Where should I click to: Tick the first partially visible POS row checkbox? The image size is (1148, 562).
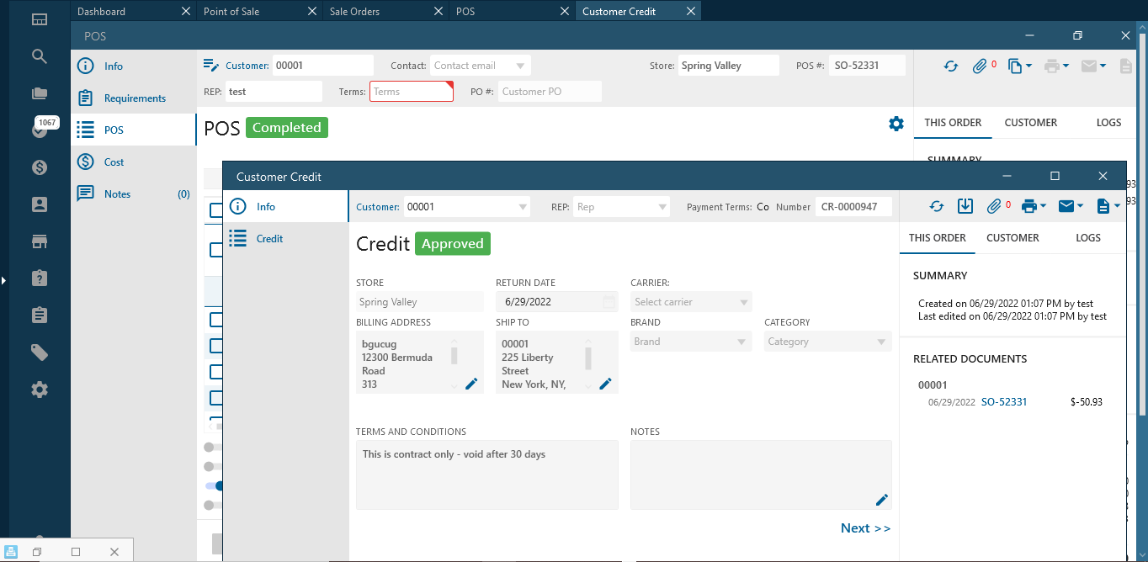[215, 210]
